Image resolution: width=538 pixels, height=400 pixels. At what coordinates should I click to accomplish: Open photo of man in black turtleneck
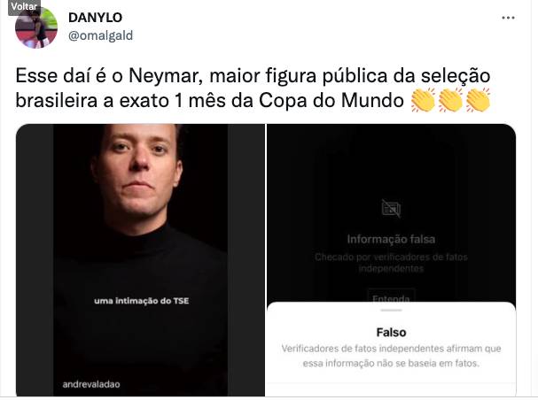pos(140,260)
